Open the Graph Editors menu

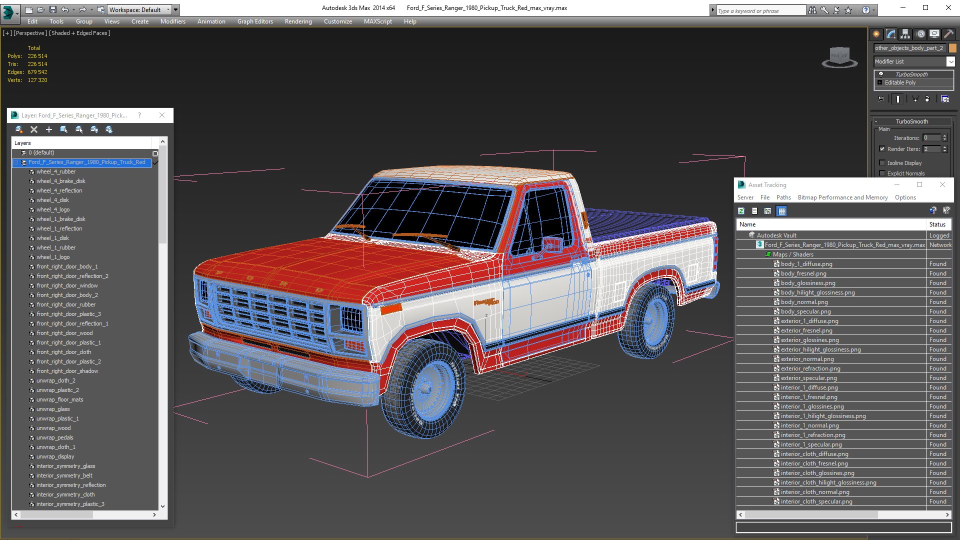tap(255, 21)
